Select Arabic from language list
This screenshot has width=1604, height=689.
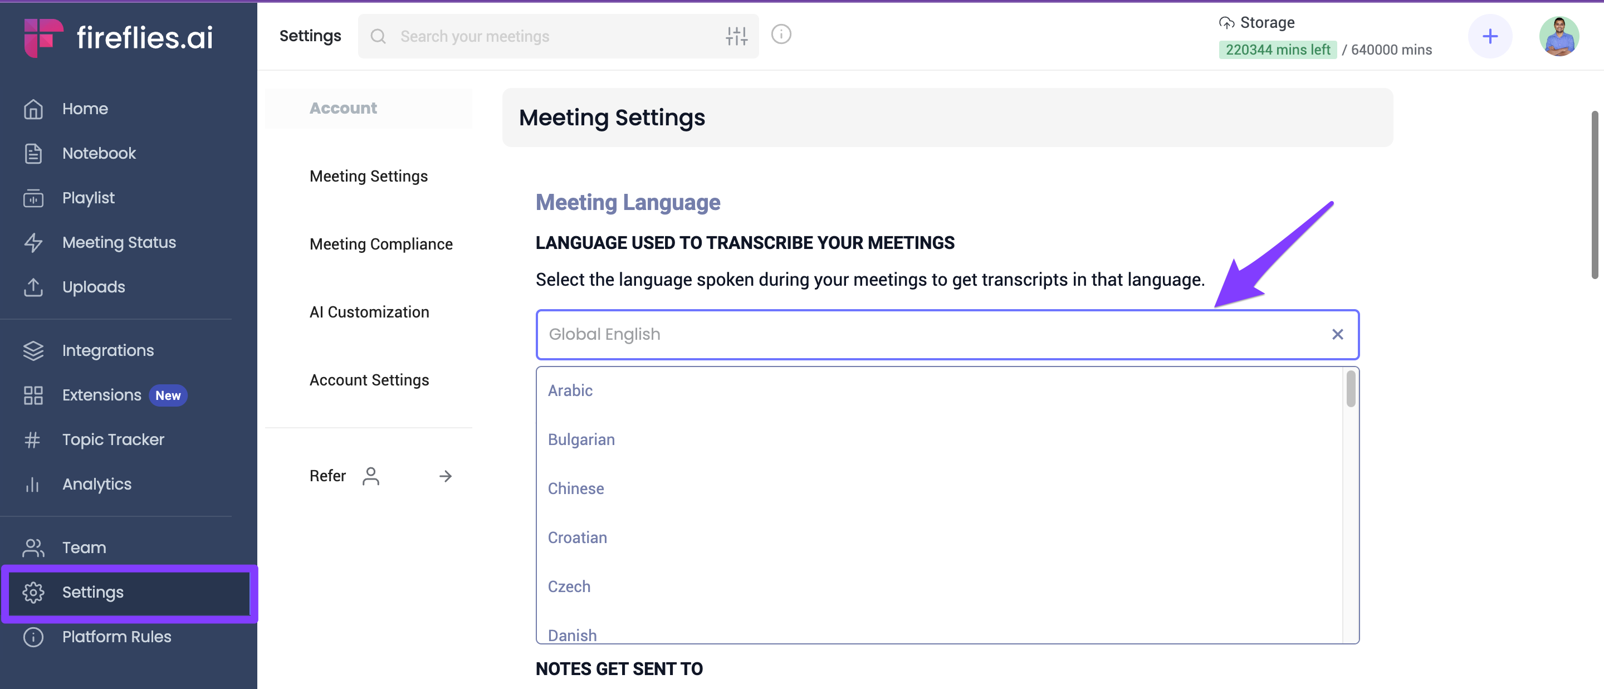(570, 390)
